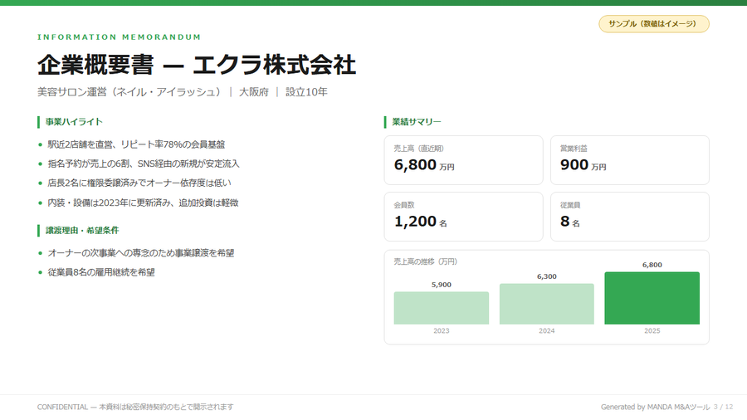Click the 従業員 label in its card

[x=570, y=205]
